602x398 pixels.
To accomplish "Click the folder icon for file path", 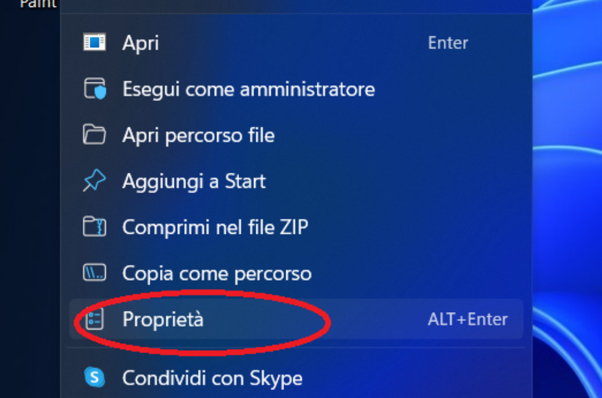I will [x=95, y=135].
